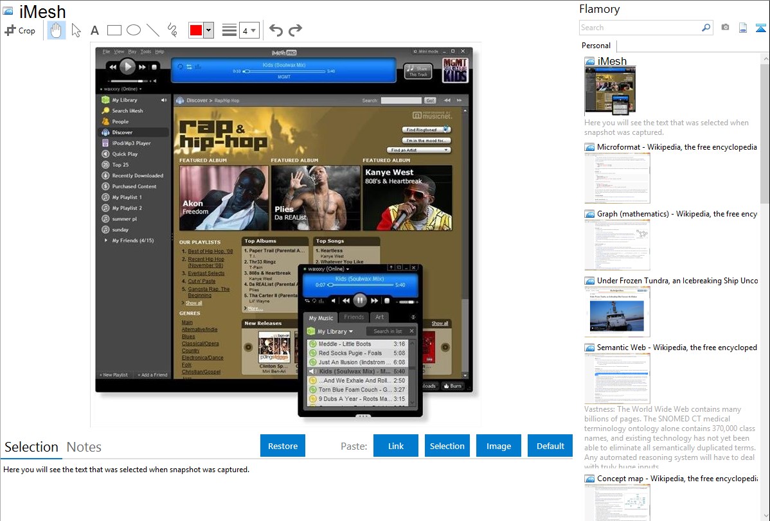Click the line thickness lines icon
770x521 pixels.
tap(229, 30)
